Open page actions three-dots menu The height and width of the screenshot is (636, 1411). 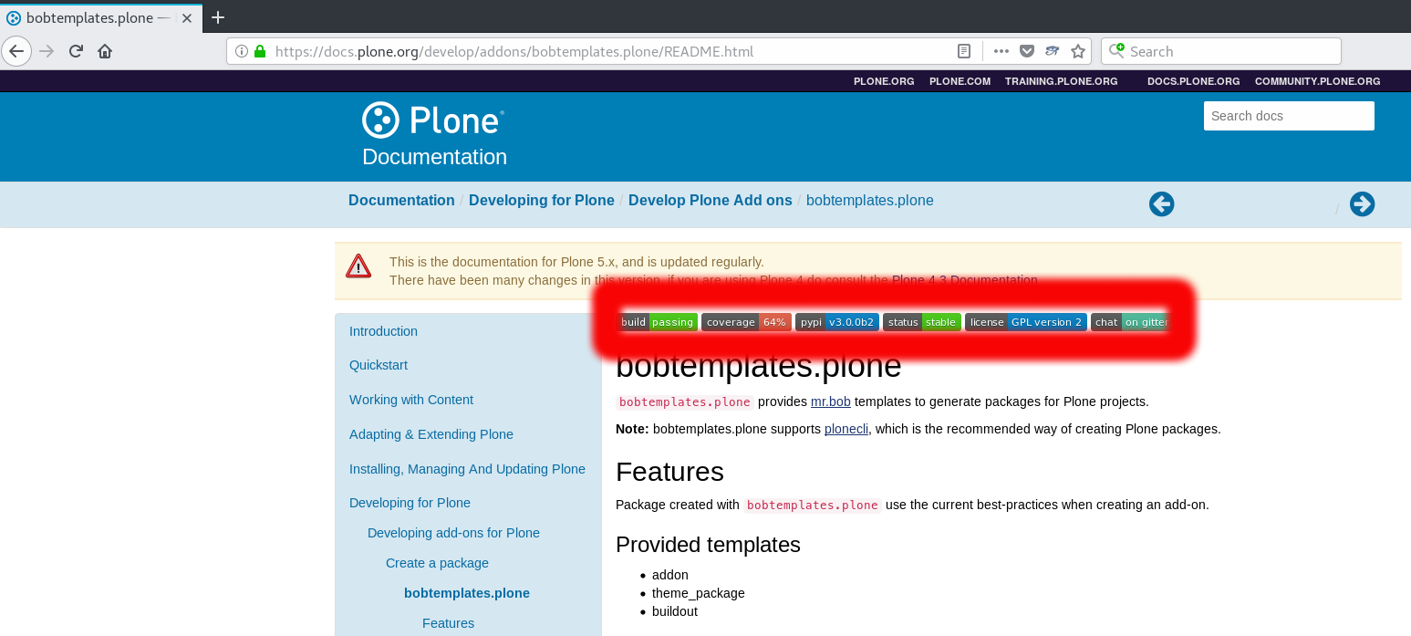1001,51
